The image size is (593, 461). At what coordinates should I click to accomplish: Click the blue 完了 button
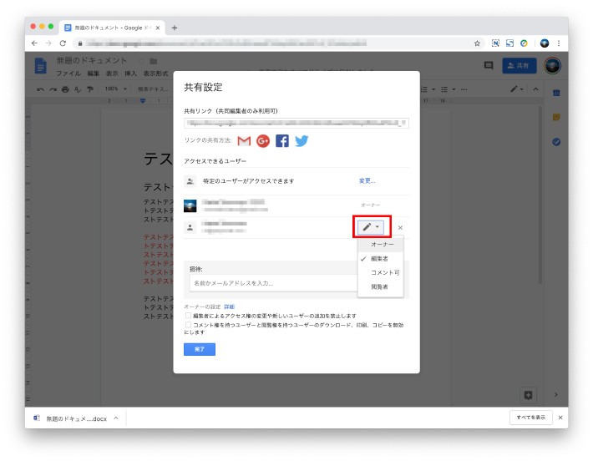click(200, 349)
